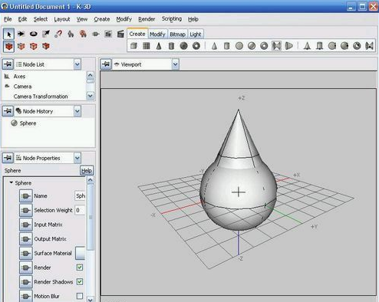Image resolution: width=379 pixels, height=302 pixels.
Task: Select Camera Transformation node
Action: click(41, 97)
